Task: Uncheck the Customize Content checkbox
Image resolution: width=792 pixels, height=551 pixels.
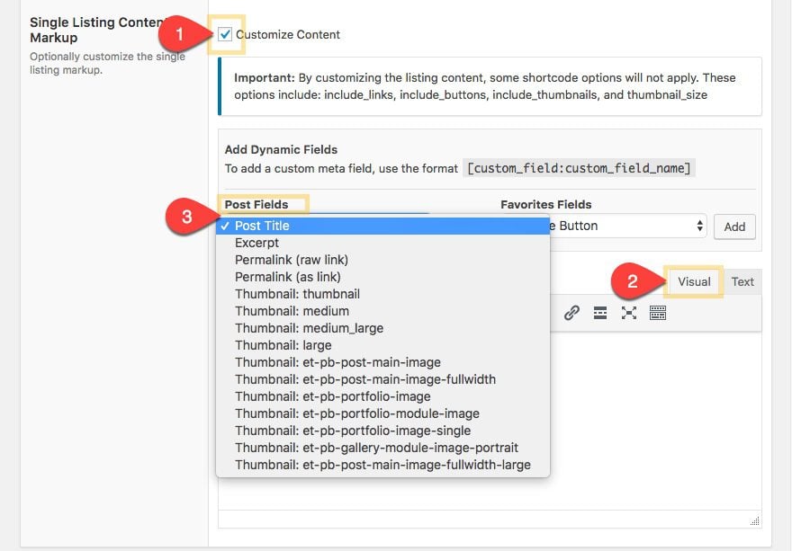Action: click(x=225, y=34)
